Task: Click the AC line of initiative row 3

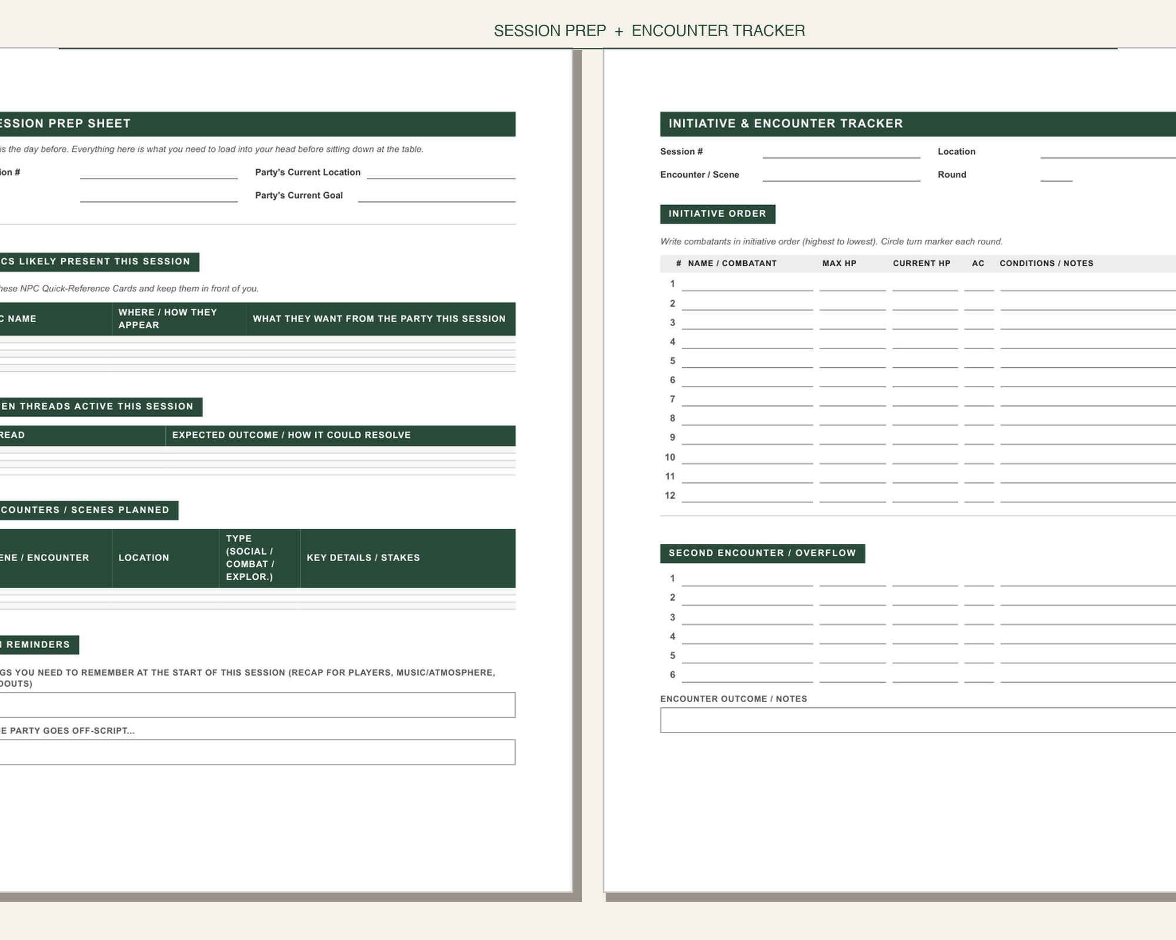Action: coord(979,324)
